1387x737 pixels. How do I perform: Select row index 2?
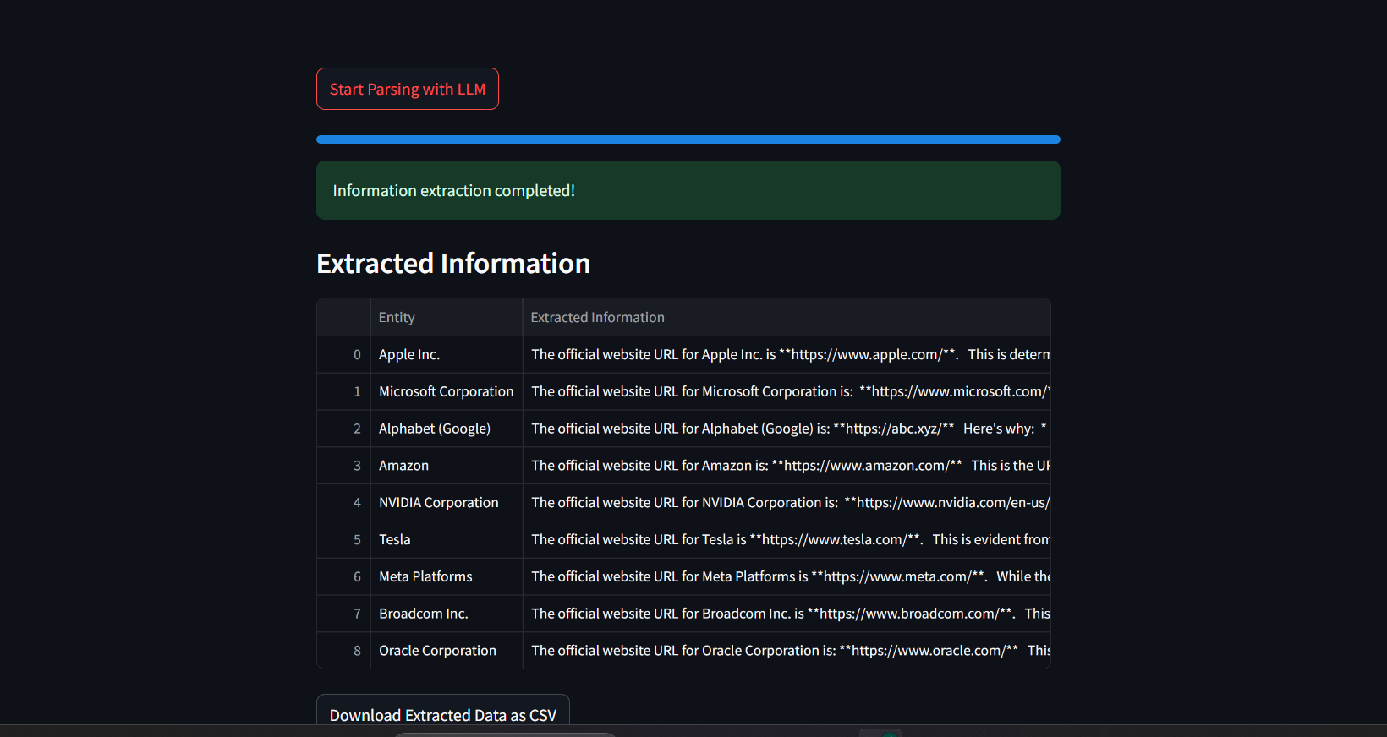click(x=343, y=429)
